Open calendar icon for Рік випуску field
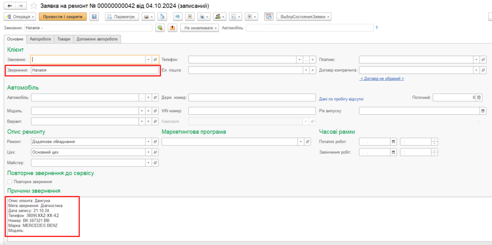 483,110
